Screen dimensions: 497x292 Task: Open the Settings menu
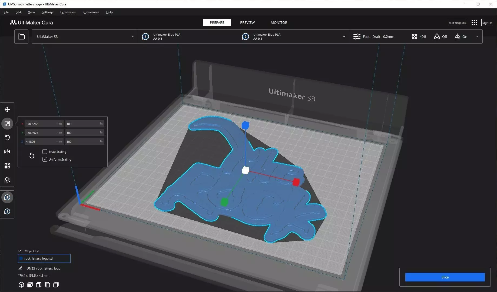click(48, 12)
